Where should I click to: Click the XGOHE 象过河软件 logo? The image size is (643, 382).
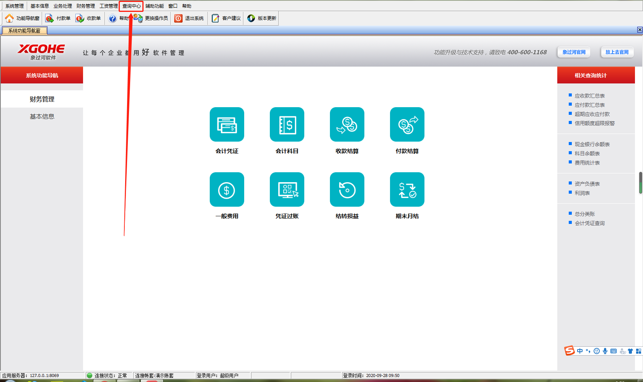tap(41, 52)
